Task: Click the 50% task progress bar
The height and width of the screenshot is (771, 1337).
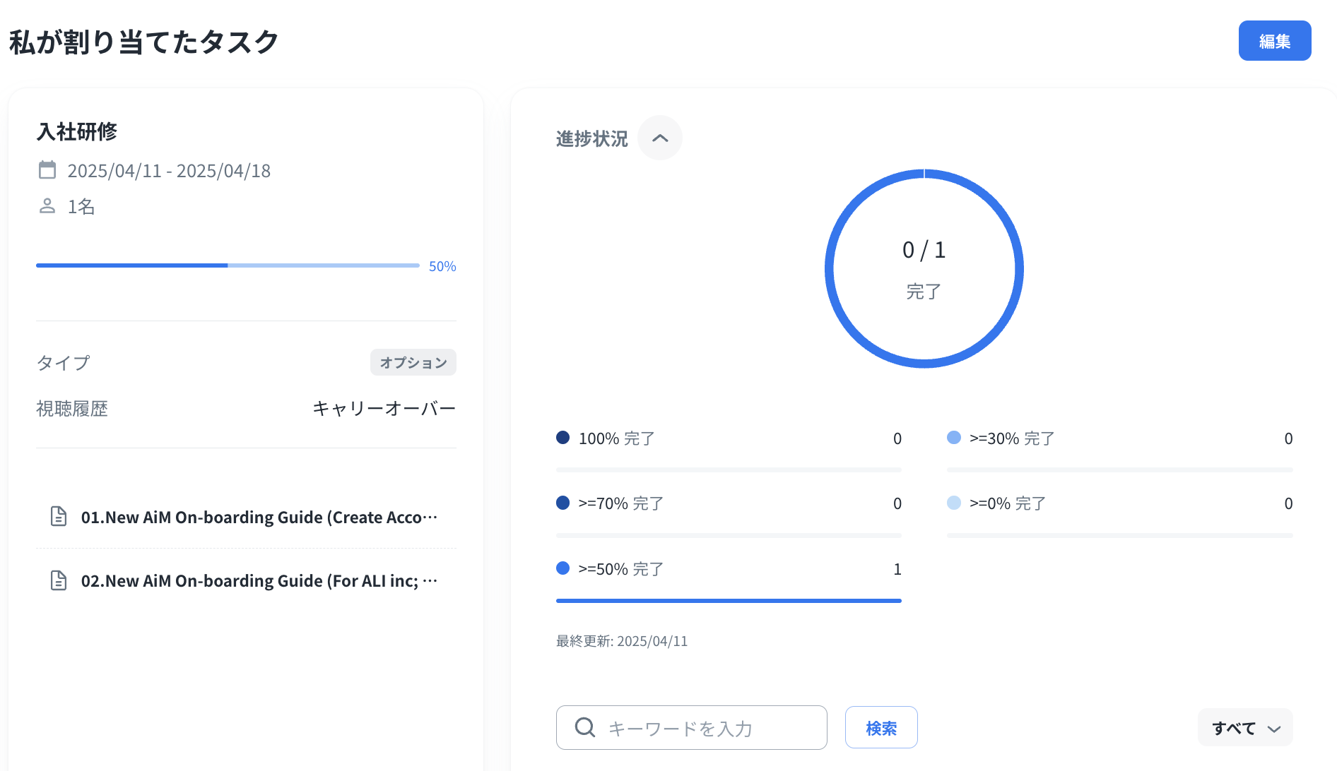Action: click(x=228, y=265)
